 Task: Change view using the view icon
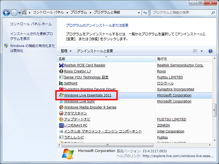[x=195, y=51]
